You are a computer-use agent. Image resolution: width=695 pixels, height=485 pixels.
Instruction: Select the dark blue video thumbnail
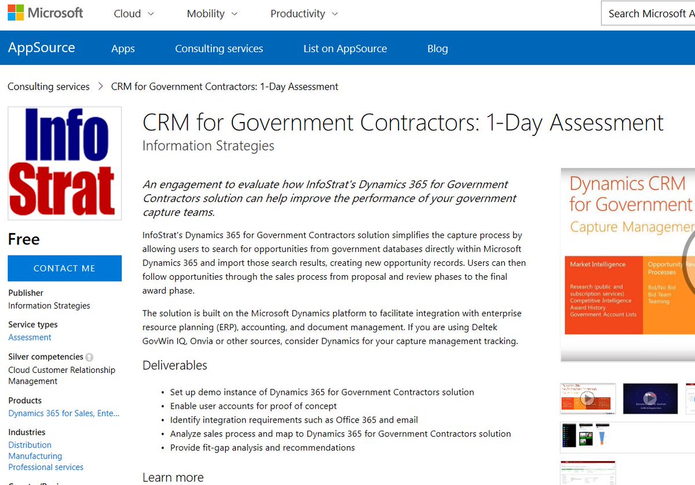(x=650, y=398)
